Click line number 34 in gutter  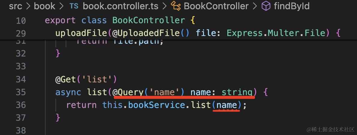click(x=20, y=80)
